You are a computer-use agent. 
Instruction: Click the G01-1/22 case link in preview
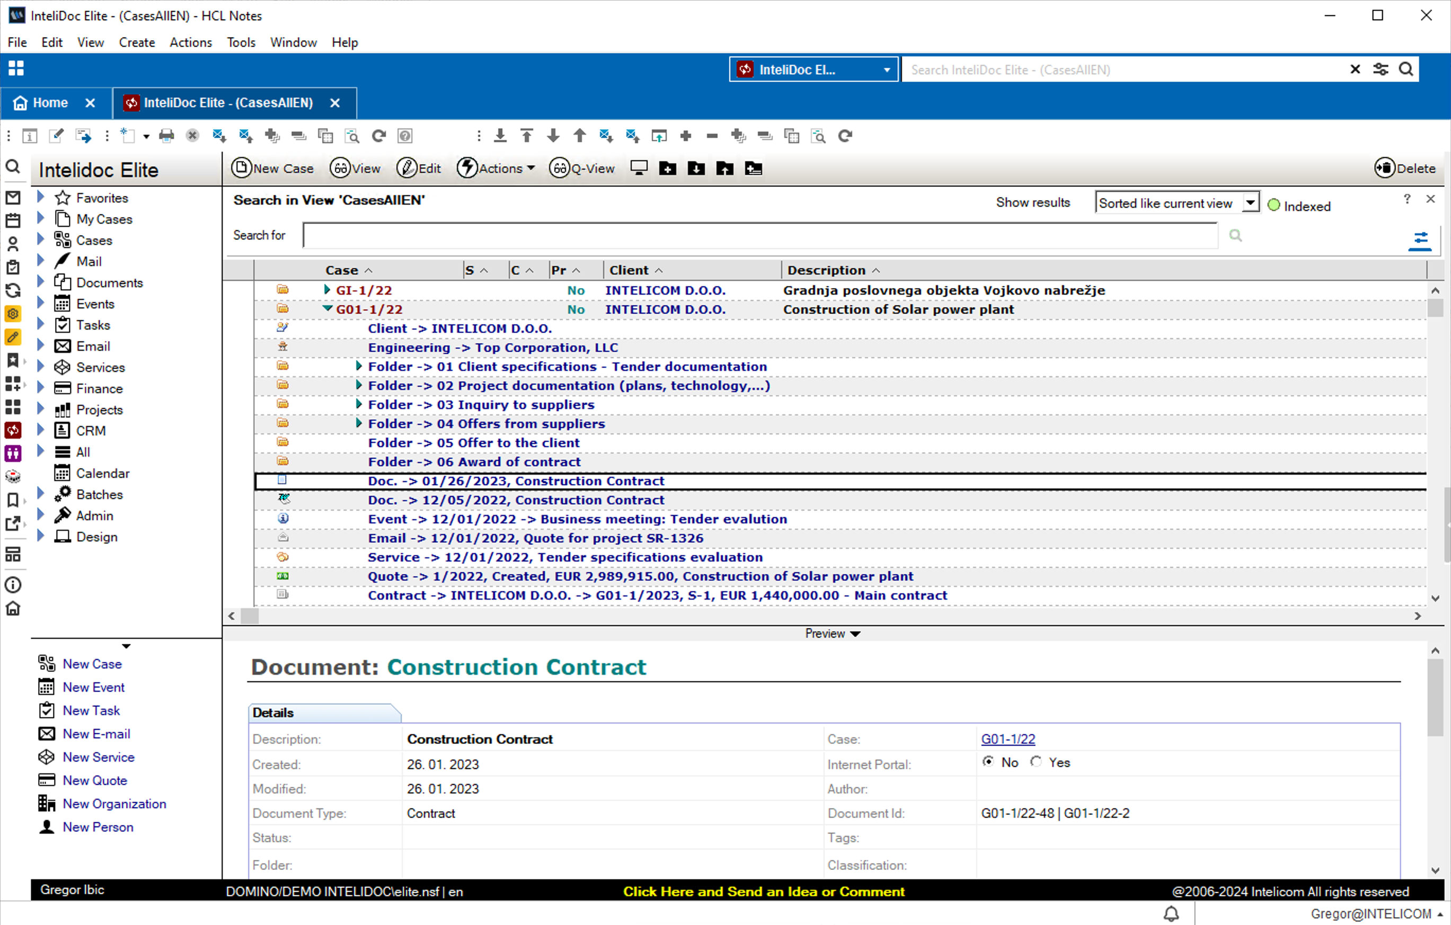point(1006,738)
